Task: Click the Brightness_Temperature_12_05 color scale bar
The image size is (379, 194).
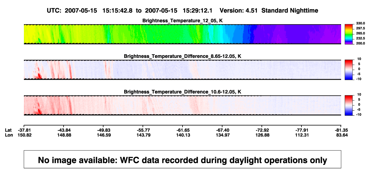Action: tap(349, 34)
